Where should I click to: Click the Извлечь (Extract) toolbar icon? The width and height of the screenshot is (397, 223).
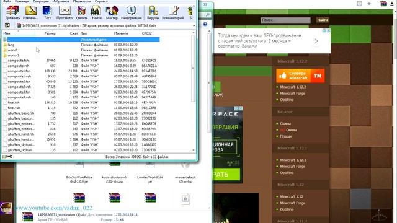click(x=30, y=12)
